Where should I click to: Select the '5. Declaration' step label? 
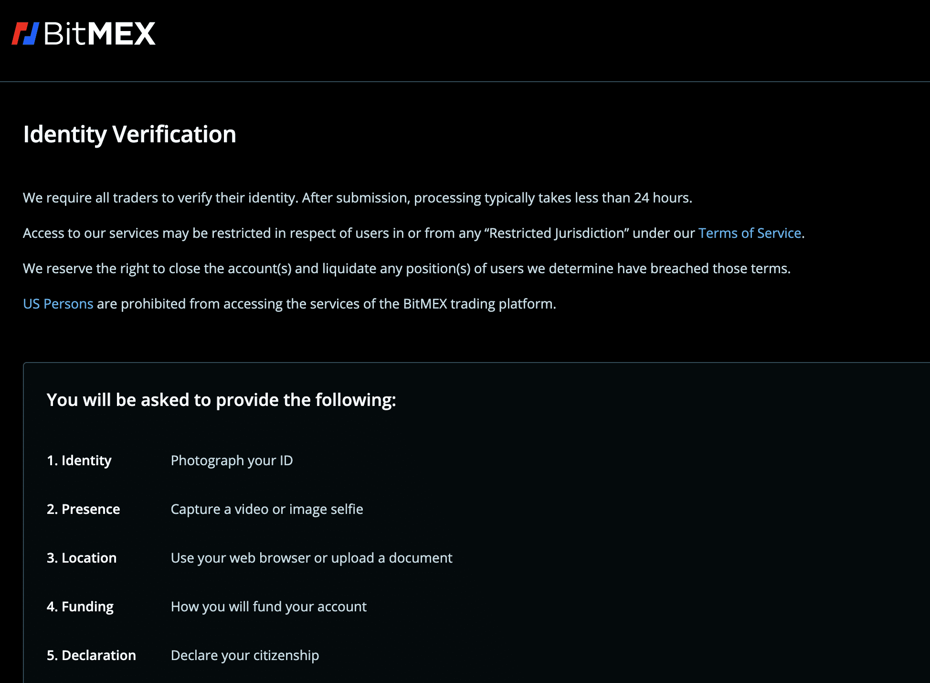click(x=92, y=655)
